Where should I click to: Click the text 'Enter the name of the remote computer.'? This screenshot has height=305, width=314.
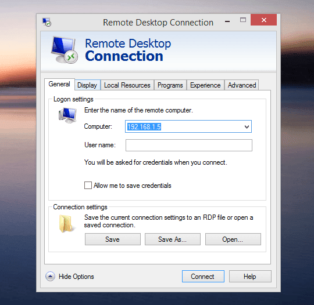point(138,110)
